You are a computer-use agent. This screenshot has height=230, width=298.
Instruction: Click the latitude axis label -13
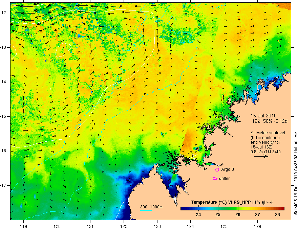4,47
